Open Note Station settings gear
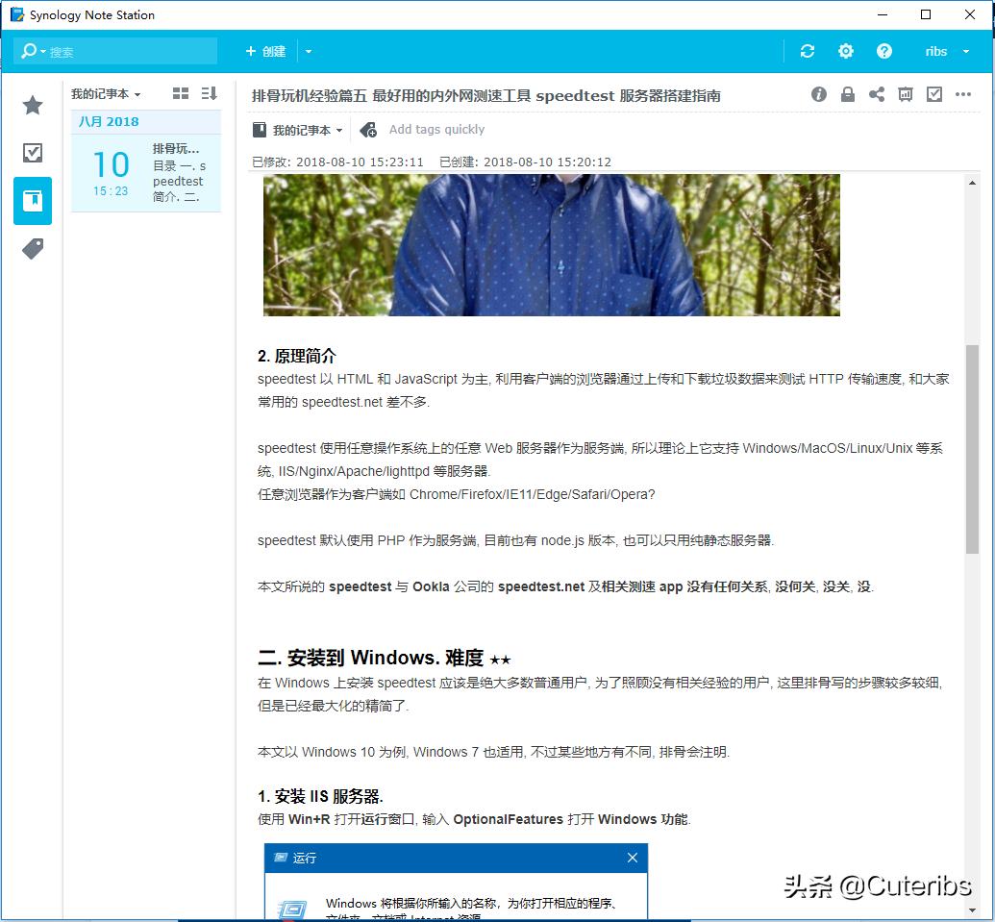This screenshot has height=922, width=995. click(846, 50)
